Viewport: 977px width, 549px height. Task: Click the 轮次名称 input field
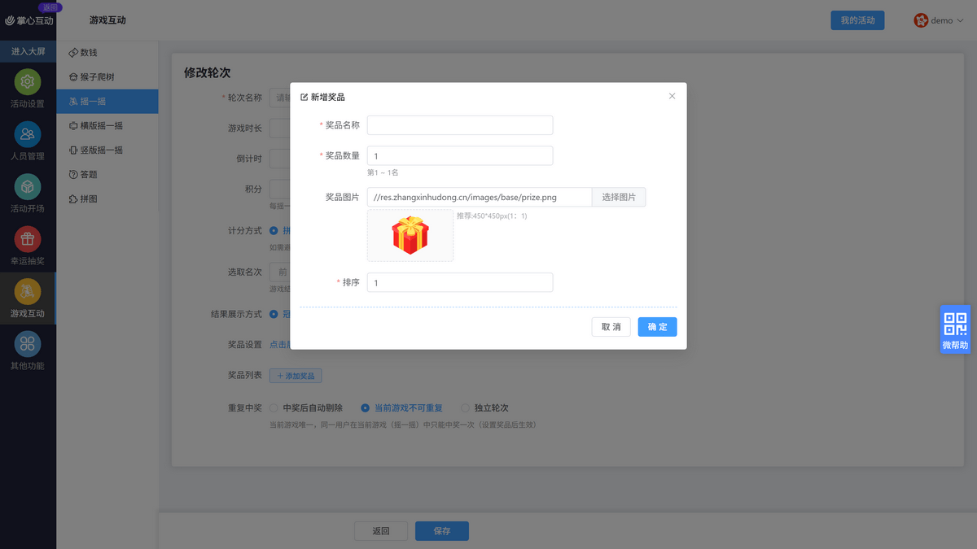coord(280,98)
